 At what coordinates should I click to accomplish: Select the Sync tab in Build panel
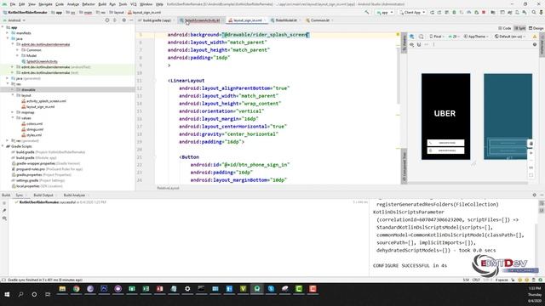pos(20,195)
